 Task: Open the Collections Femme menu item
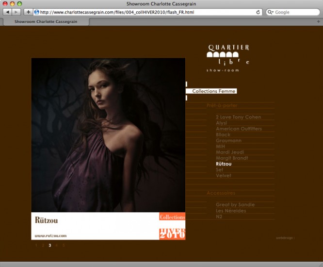(x=213, y=91)
